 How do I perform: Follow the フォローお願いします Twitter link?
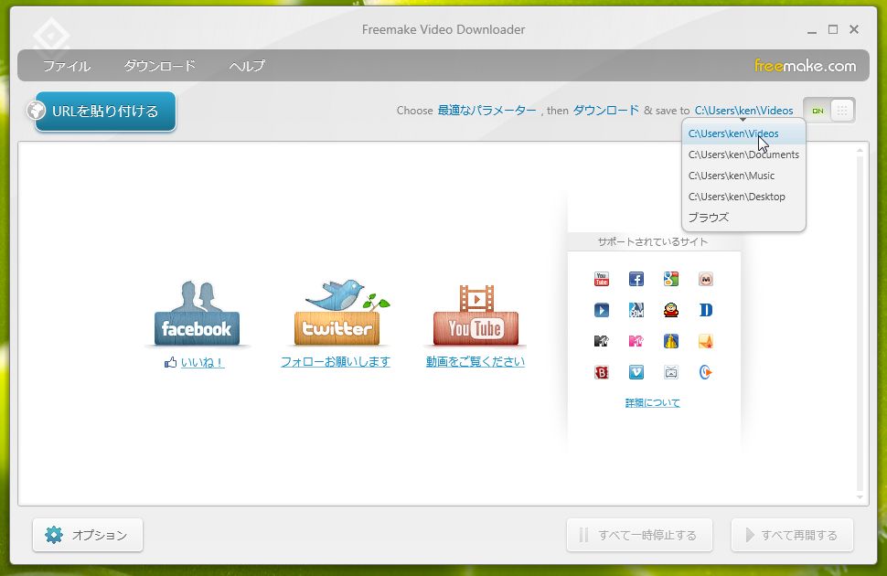coord(336,361)
